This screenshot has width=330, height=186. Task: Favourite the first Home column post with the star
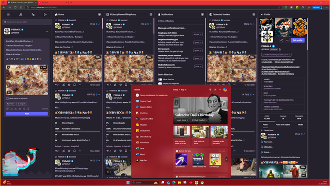pos(69,85)
